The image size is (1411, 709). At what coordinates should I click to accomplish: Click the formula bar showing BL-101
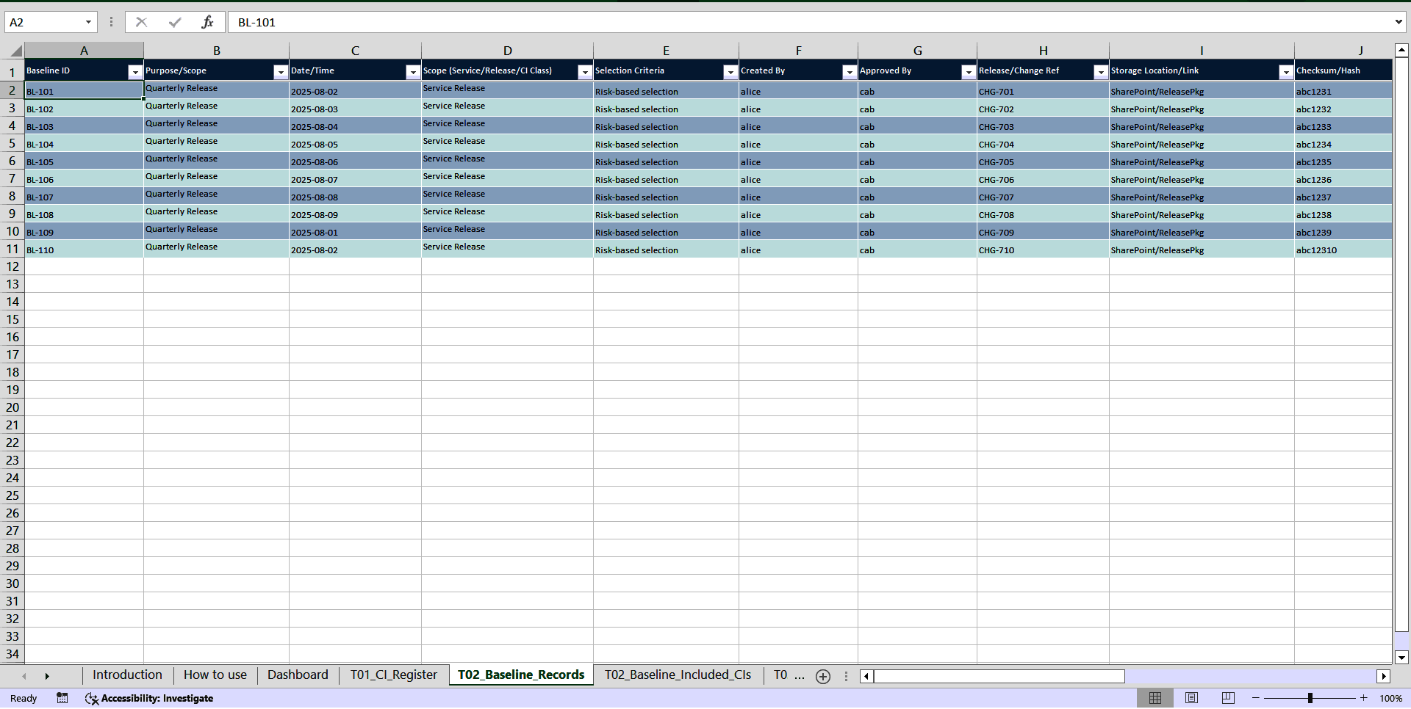[x=808, y=22]
